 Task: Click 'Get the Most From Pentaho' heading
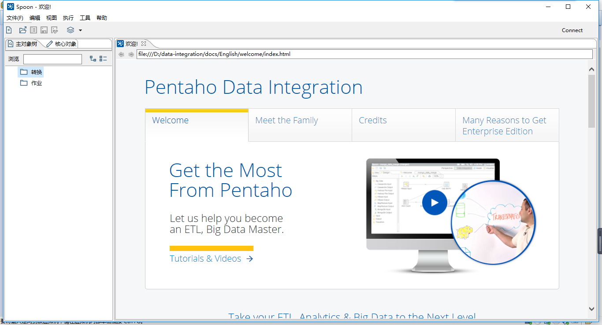[230, 180]
